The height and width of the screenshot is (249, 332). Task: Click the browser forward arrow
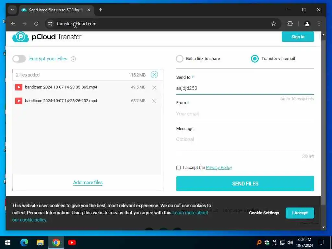[x=25, y=24]
